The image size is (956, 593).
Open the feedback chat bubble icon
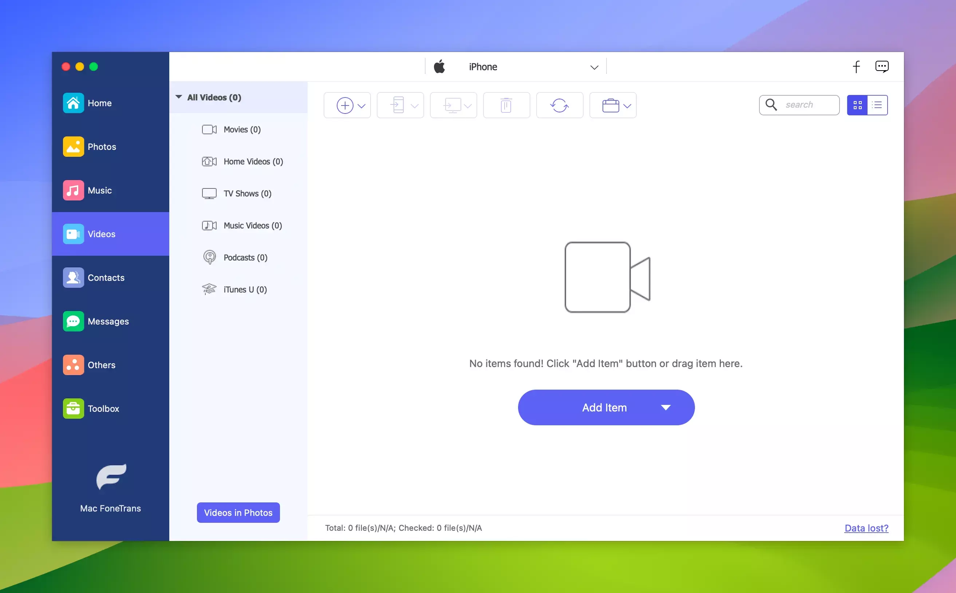(x=882, y=67)
